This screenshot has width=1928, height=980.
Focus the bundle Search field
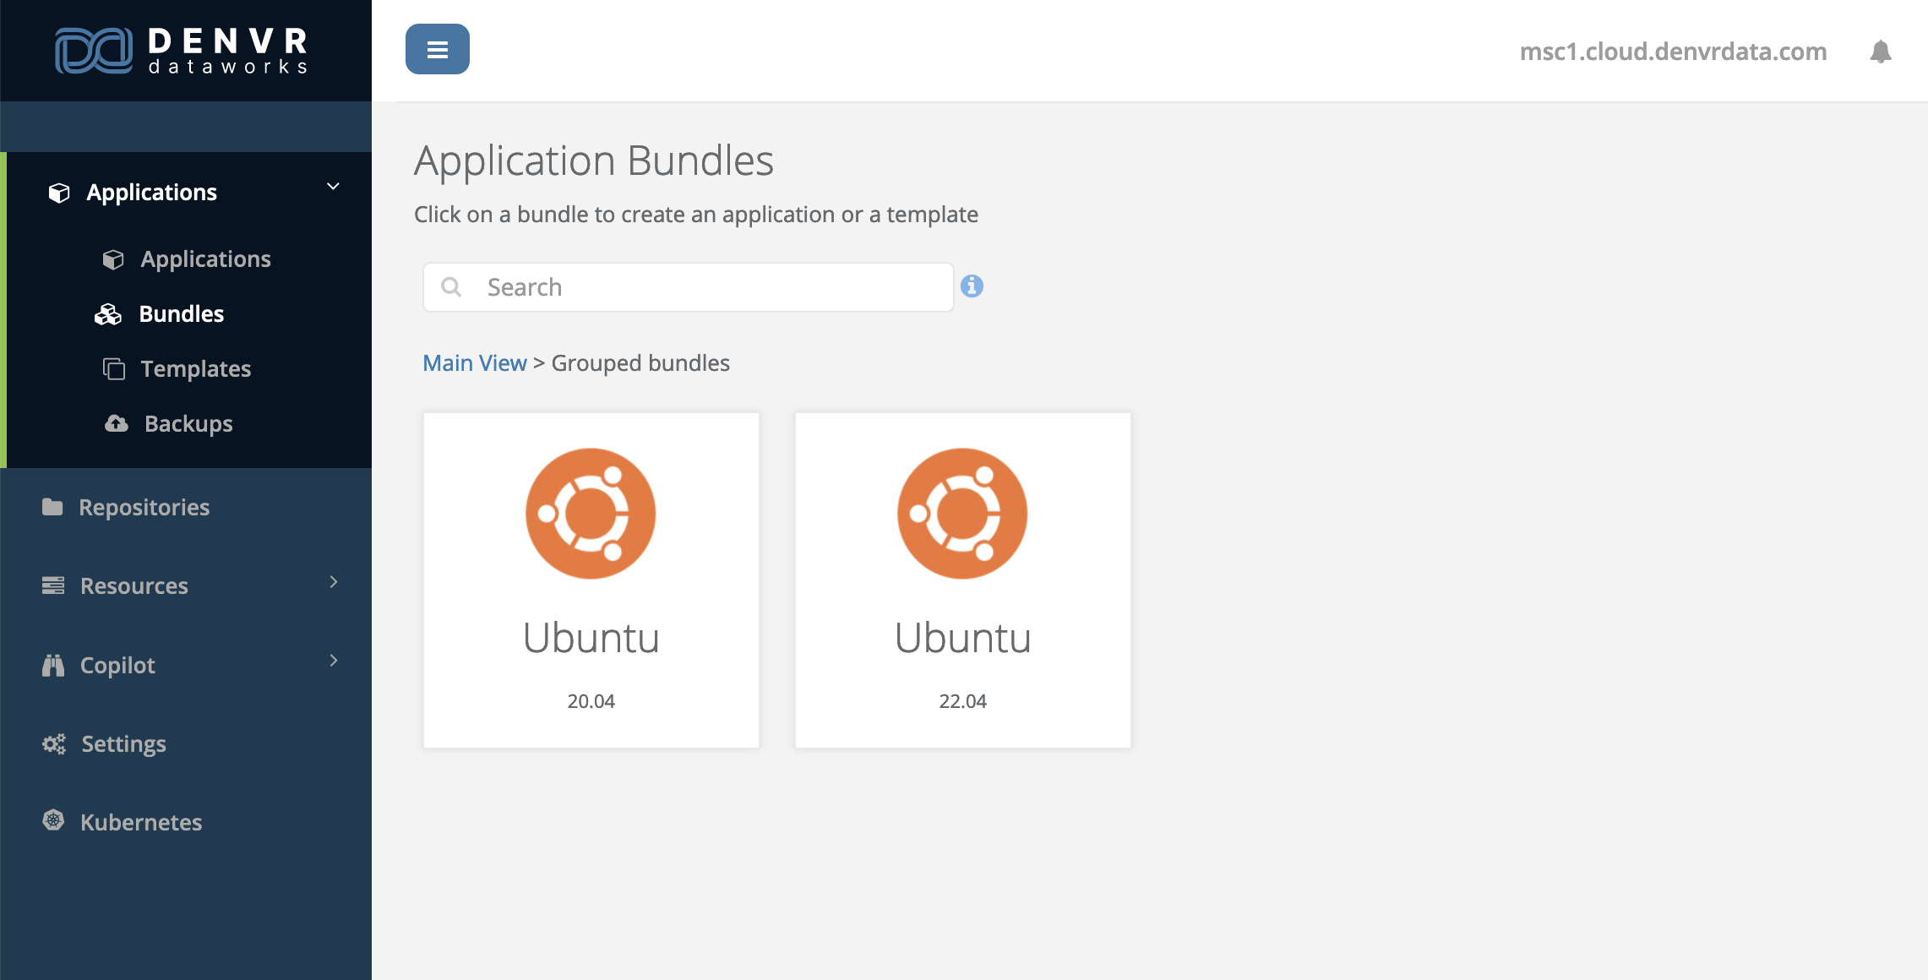coord(689,287)
